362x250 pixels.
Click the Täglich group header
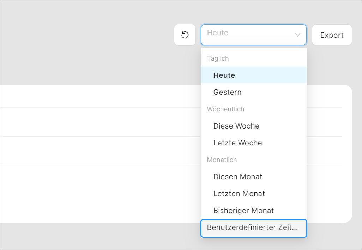point(218,58)
